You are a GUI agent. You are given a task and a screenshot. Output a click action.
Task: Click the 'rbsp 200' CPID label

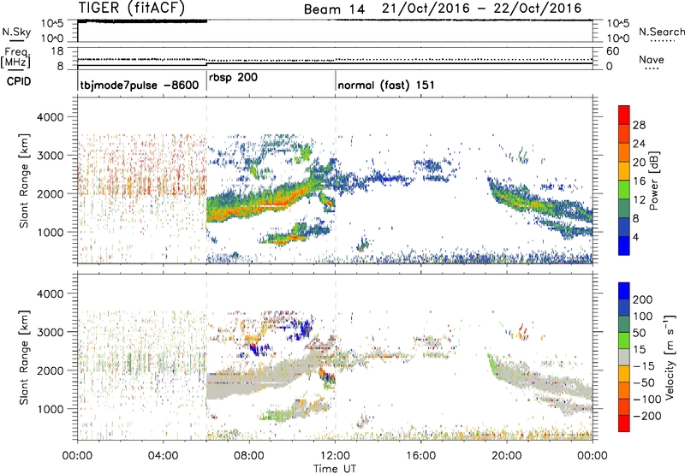233,78
